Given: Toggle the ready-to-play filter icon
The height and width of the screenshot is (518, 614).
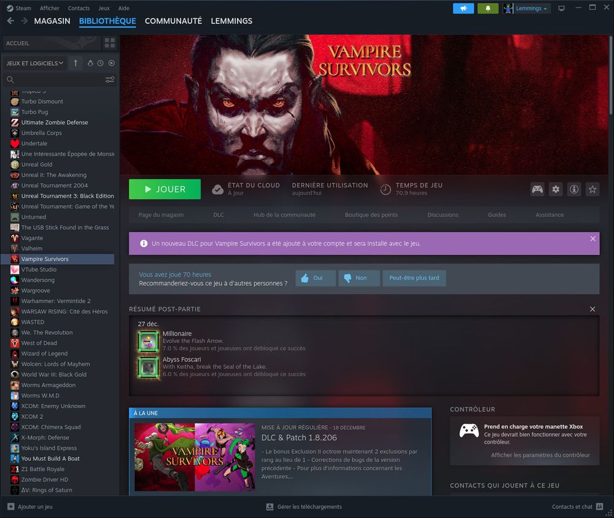Looking at the screenshot, I should click(x=112, y=63).
